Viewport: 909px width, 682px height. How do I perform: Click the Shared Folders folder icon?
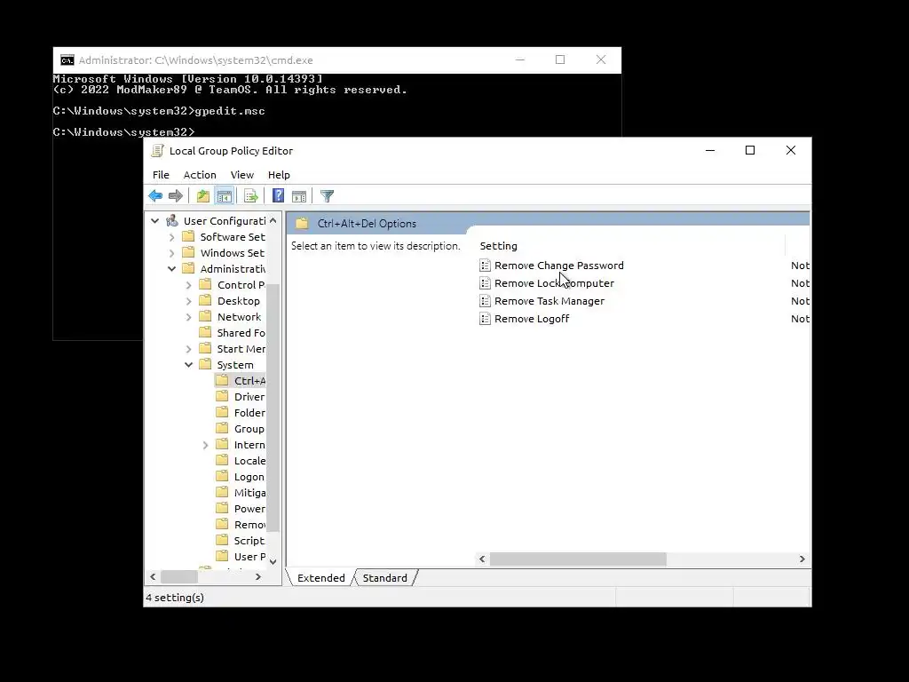(205, 332)
